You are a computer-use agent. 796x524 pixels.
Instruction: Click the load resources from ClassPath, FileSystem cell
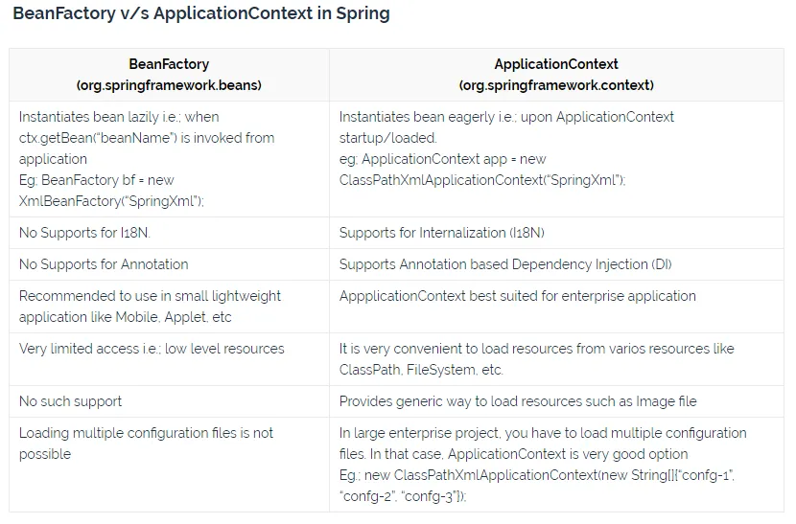tap(556, 359)
